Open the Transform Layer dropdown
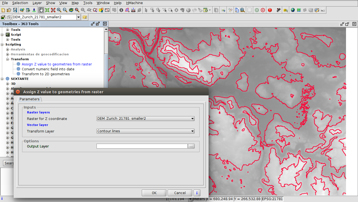The width and height of the screenshot is (358, 202). coord(146,131)
